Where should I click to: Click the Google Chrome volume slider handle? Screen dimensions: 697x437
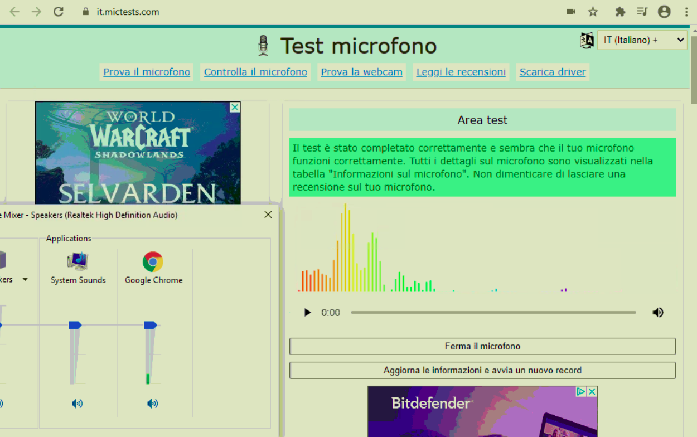pyautogui.click(x=151, y=325)
